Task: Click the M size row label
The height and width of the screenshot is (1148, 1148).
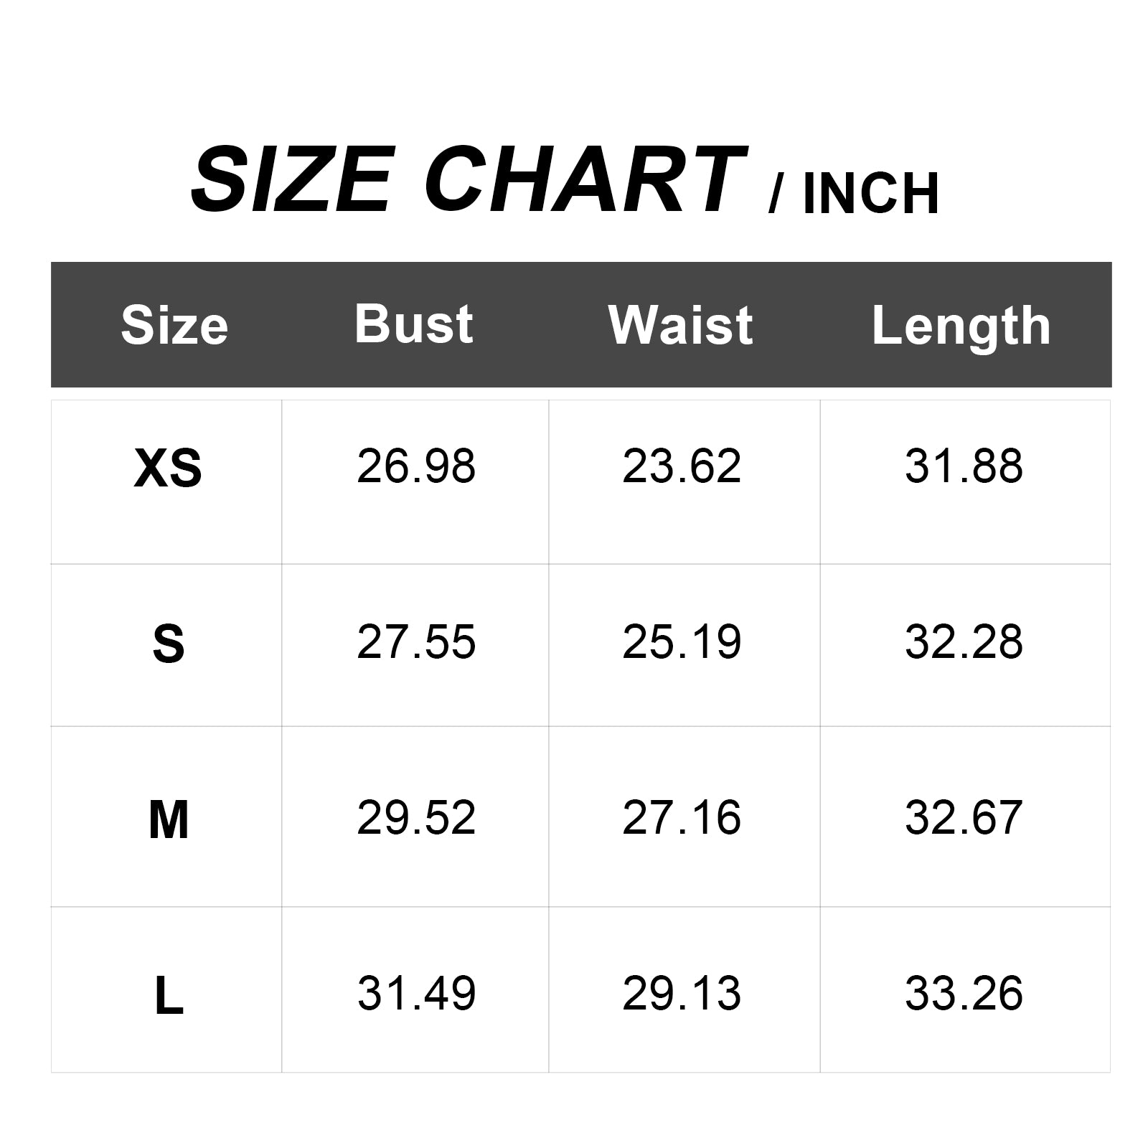Action: click(168, 819)
